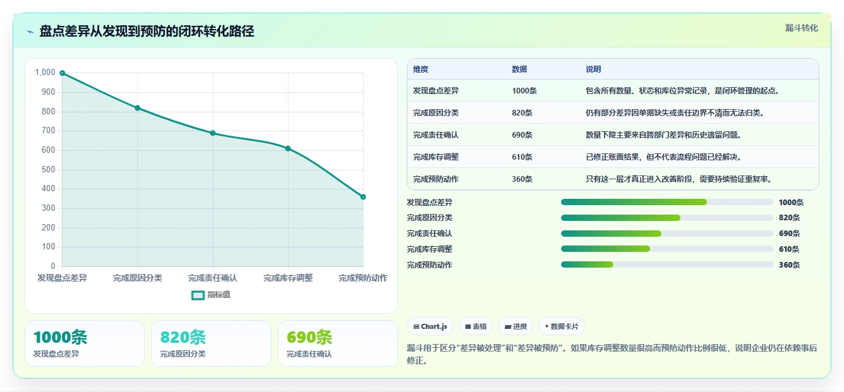The height and width of the screenshot is (392, 844).
Task: Click the x-axis label 完成库存调整
Action: (288, 278)
